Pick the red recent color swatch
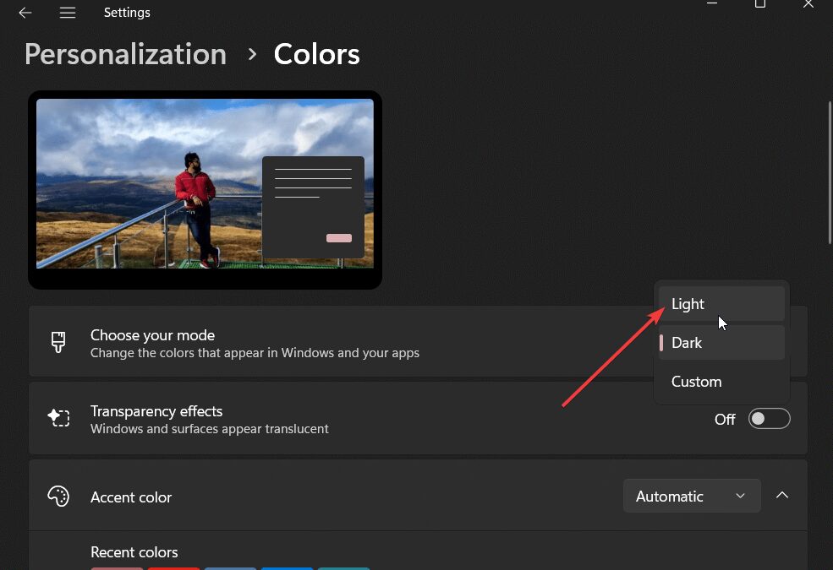The width and height of the screenshot is (833, 570). coord(174,568)
